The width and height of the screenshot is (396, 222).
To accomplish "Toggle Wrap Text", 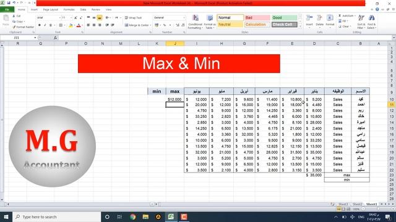I will pyautogui.click(x=134, y=18).
